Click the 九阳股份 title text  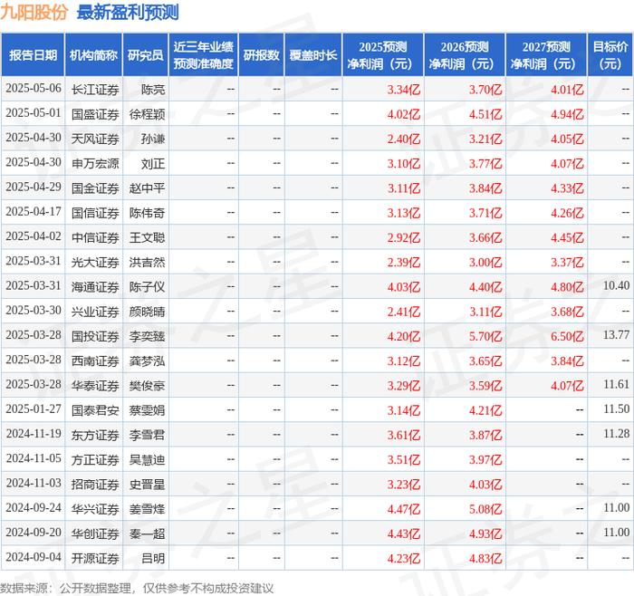tap(34, 12)
